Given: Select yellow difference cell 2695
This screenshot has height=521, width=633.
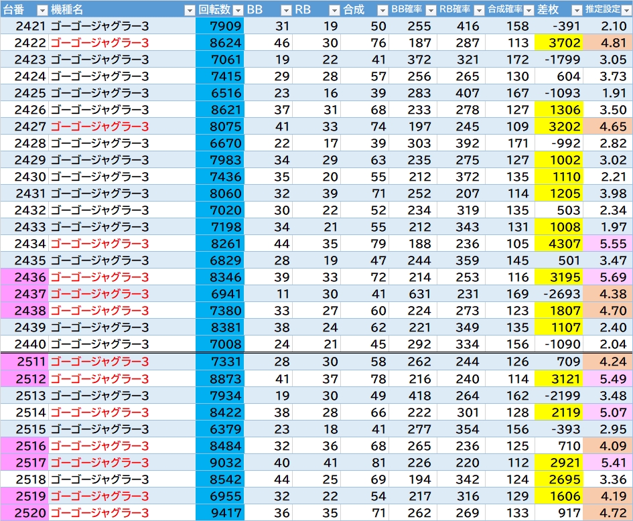Looking at the screenshot, I should [x=559, y=479].
